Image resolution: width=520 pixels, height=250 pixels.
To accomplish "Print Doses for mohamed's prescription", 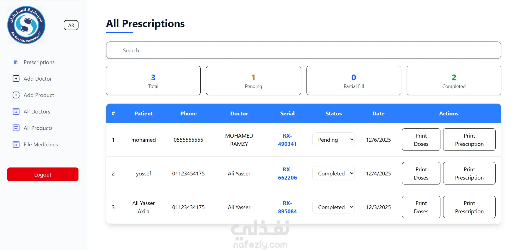I will click(421, 140).
